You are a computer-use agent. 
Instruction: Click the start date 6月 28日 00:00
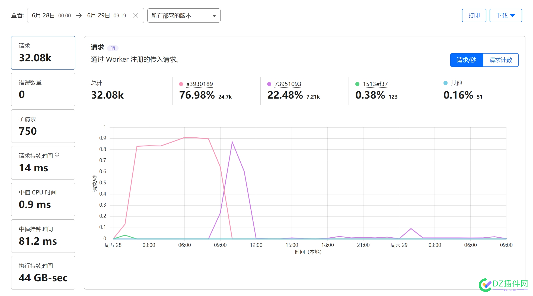tap(51, 15)
